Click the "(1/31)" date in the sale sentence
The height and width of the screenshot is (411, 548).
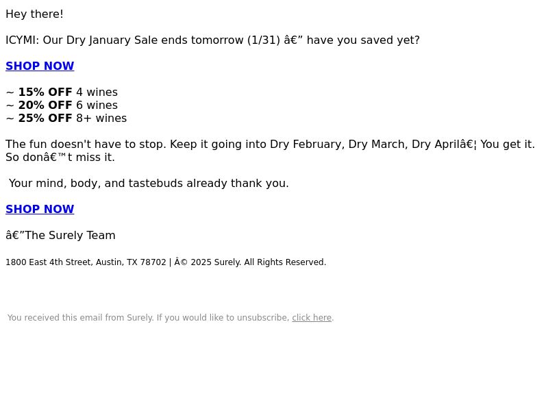(x=264, y=40)
